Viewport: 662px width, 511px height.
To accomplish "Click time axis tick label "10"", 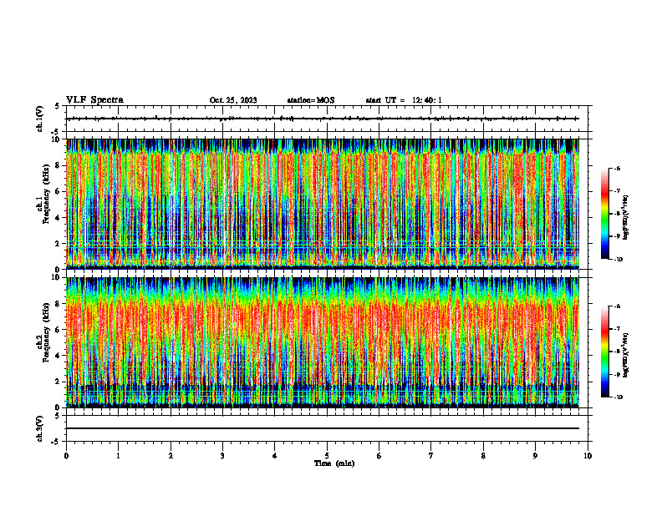I will (x=588, y=456).
